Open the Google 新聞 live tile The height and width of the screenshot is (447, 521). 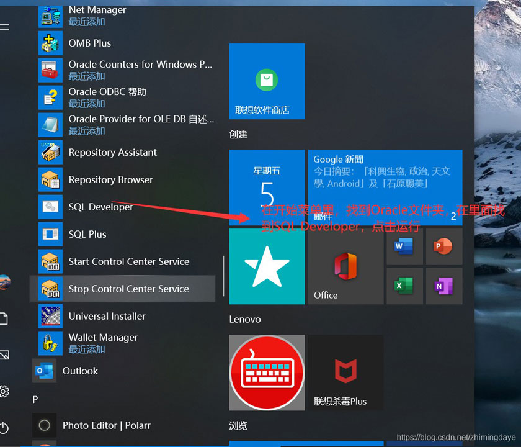385,187
